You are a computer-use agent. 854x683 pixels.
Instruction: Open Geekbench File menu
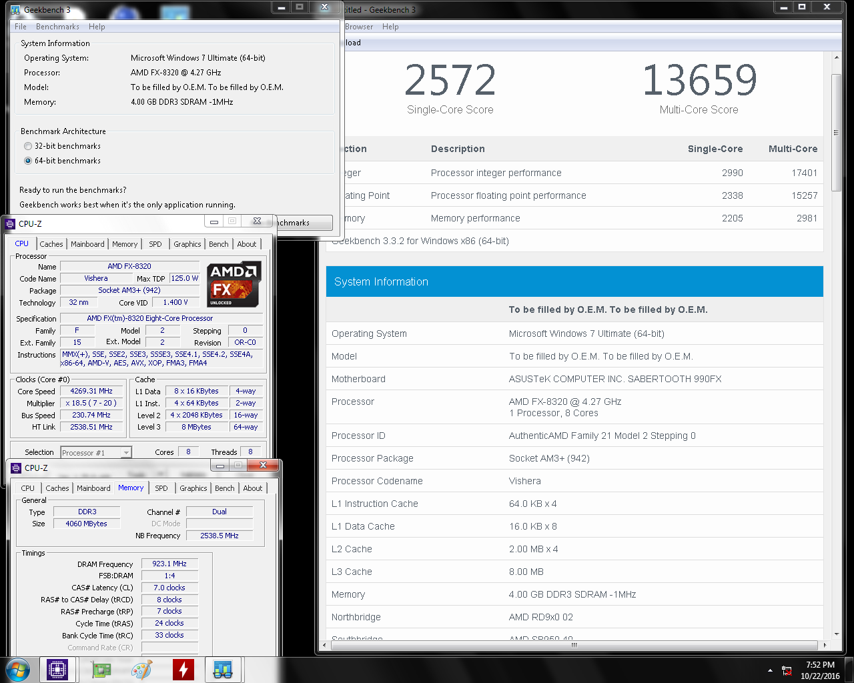pos(21,27)
